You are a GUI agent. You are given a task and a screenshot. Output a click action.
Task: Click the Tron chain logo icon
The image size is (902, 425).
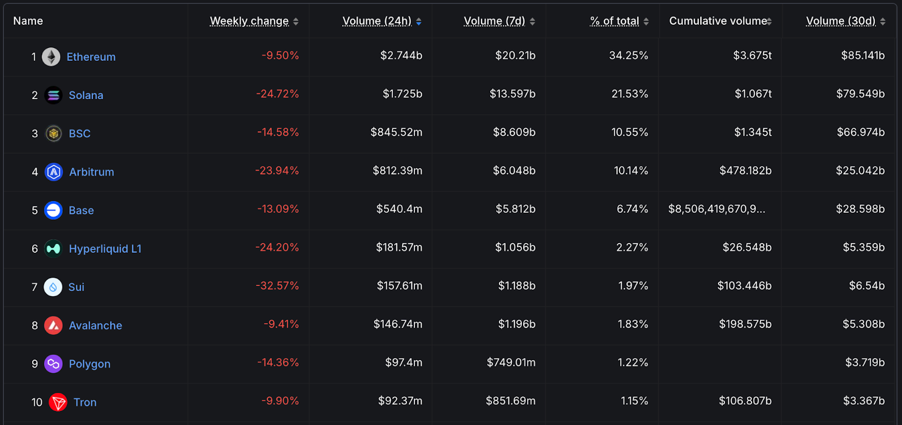pos(58,402)
